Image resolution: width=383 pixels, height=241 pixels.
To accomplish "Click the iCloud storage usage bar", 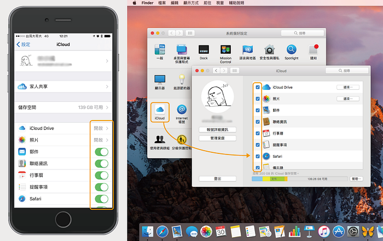I will coord(299,179).
